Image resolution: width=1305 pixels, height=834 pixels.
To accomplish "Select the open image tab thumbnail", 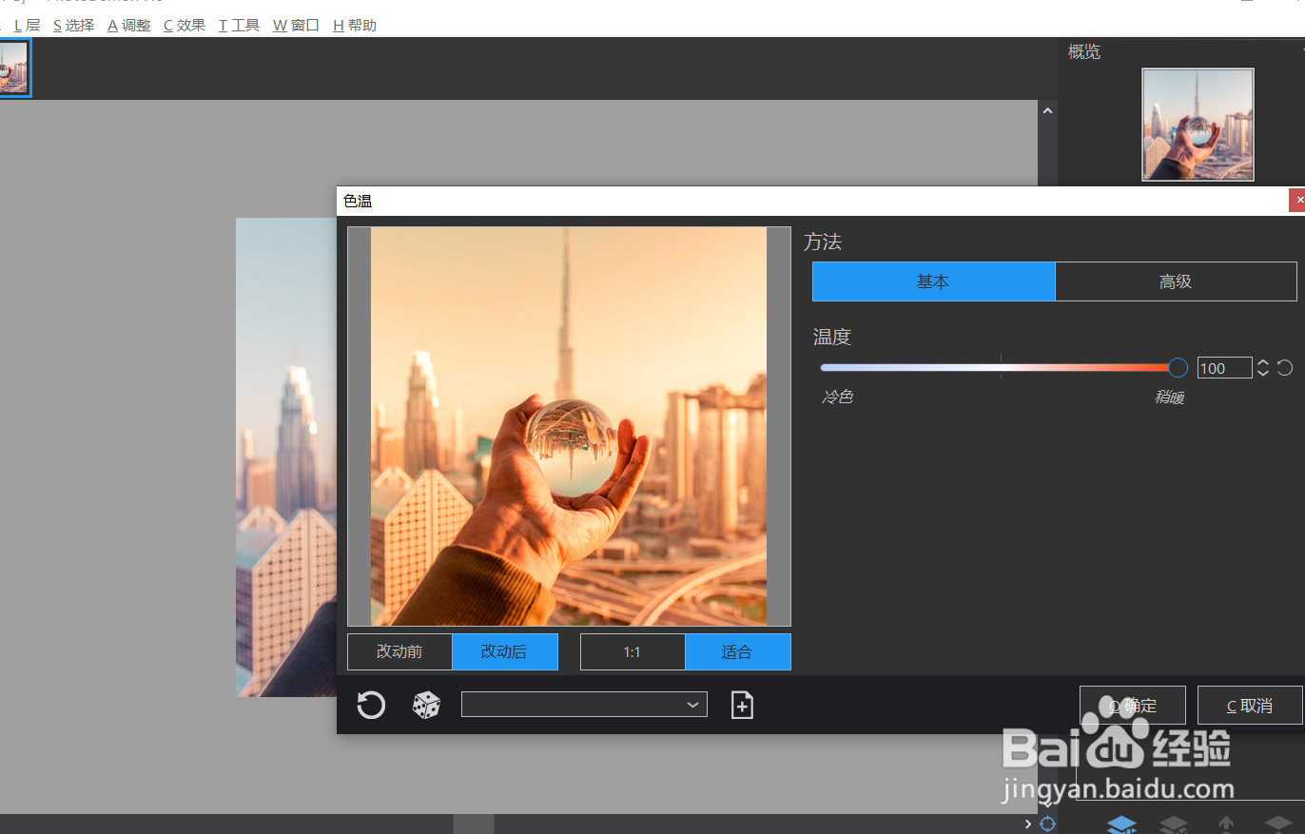I will click(14, 68).
